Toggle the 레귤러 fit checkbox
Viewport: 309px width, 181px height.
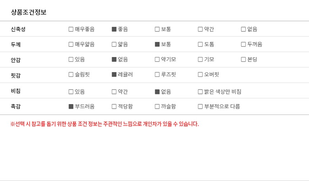click(x=114, y=74)
